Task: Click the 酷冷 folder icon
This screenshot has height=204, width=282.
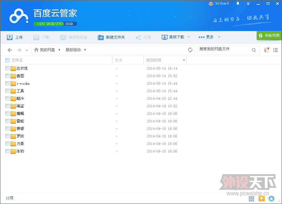Action: click(x=13, y=99)
